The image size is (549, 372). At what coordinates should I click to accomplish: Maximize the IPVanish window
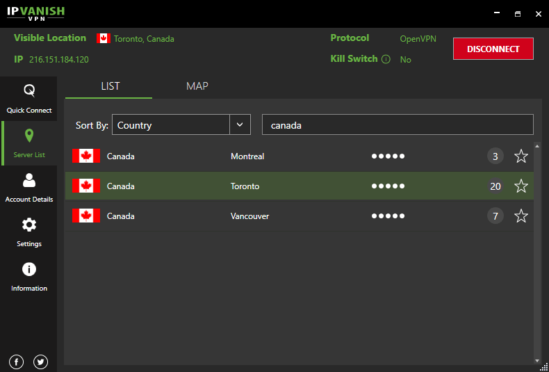518,14
